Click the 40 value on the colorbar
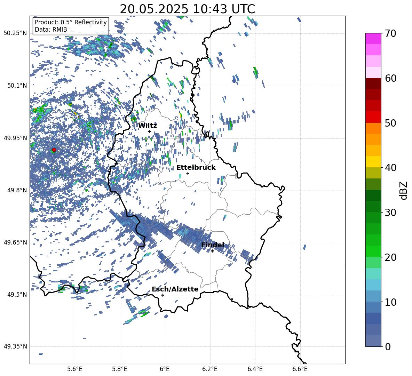 click(x=391, y=168)
